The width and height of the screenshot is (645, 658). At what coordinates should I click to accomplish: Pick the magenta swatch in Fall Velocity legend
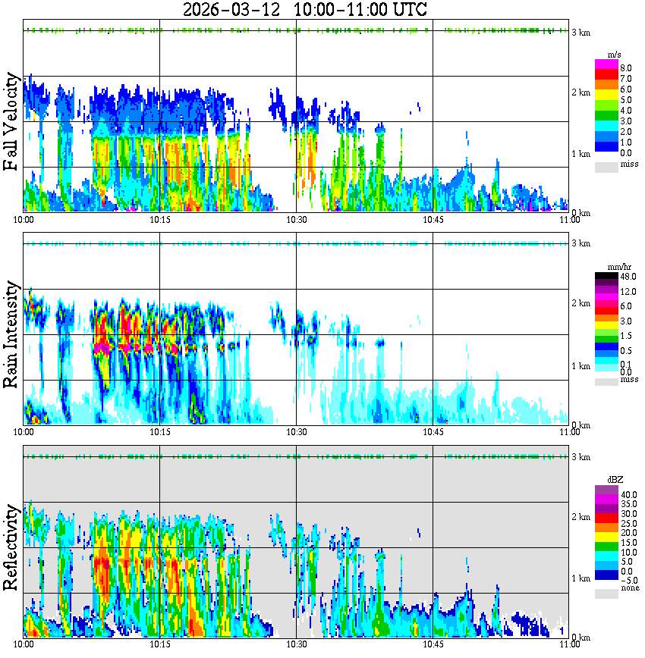[606, 64]
